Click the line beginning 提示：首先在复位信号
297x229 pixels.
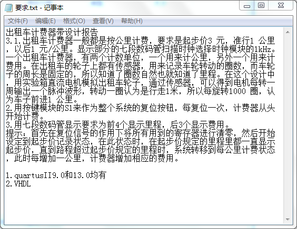(x=140, y=133)
